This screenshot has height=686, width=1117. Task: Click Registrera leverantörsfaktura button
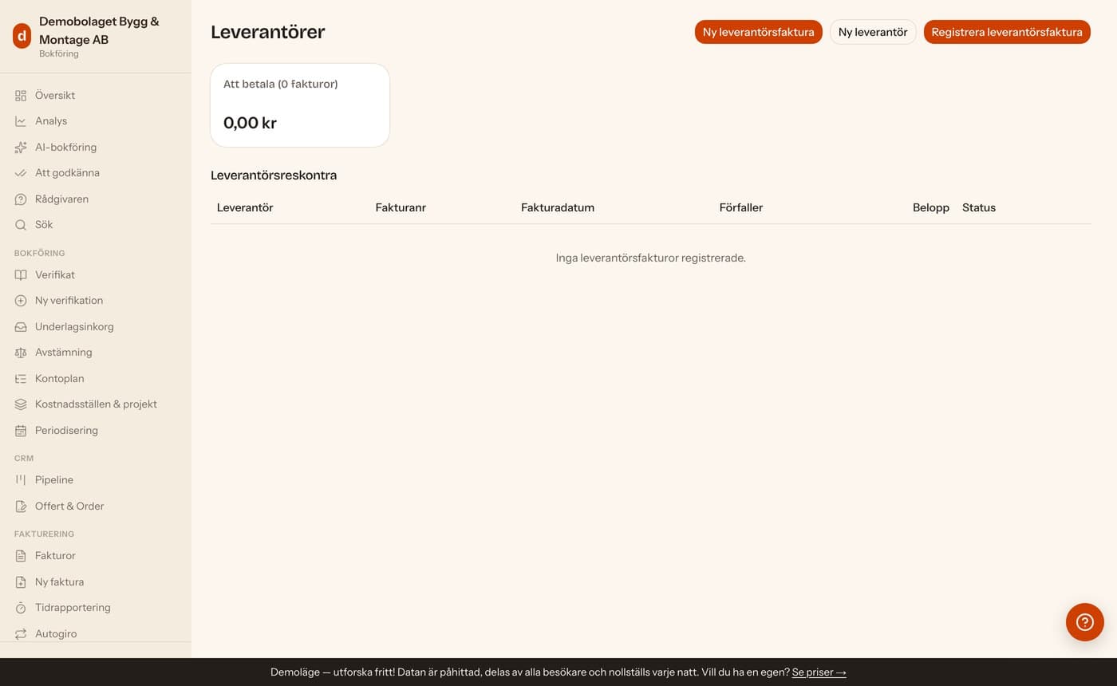(x=1007, y=32)
